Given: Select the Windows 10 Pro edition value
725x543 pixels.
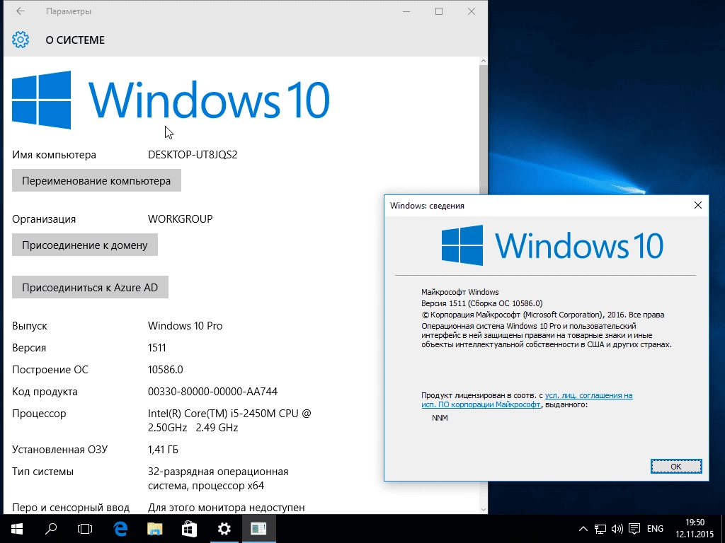Looking at the screenshot, I should [185, 325].
